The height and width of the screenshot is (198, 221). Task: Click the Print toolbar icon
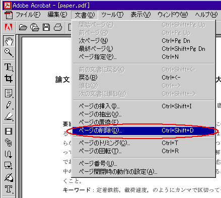coord(58,27)
